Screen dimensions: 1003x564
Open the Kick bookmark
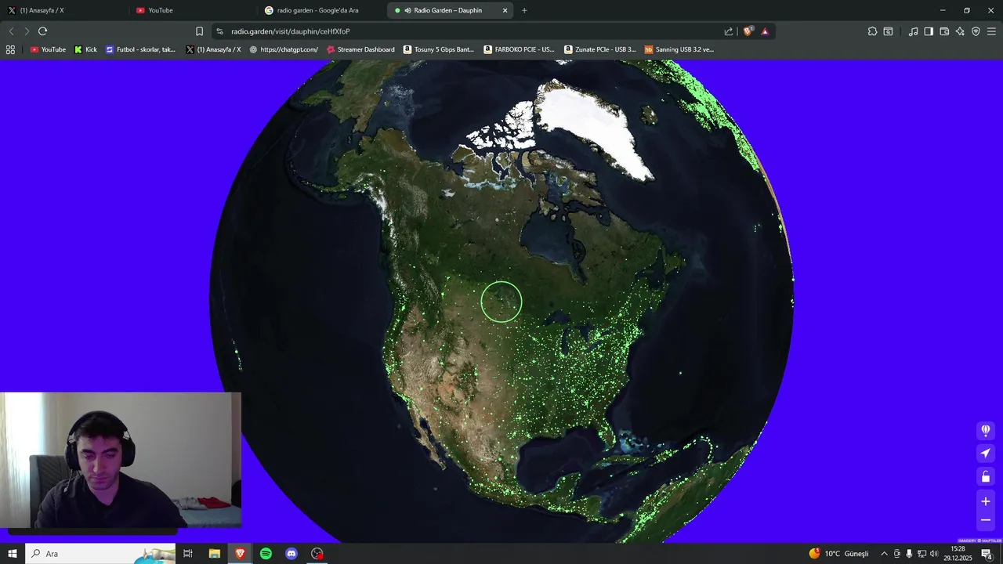(x=85, y=49)
